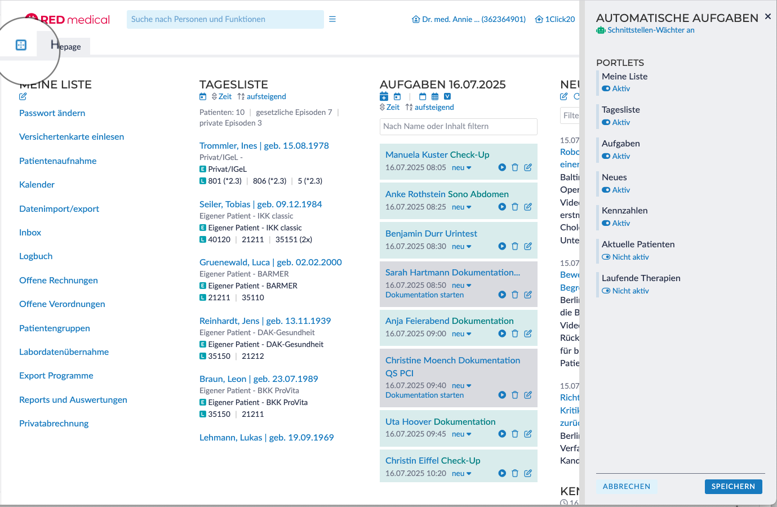This screenshot has width=777, height=507.
Task: Disable the Meine Liste portlet toggle
Action: (606, 88)
